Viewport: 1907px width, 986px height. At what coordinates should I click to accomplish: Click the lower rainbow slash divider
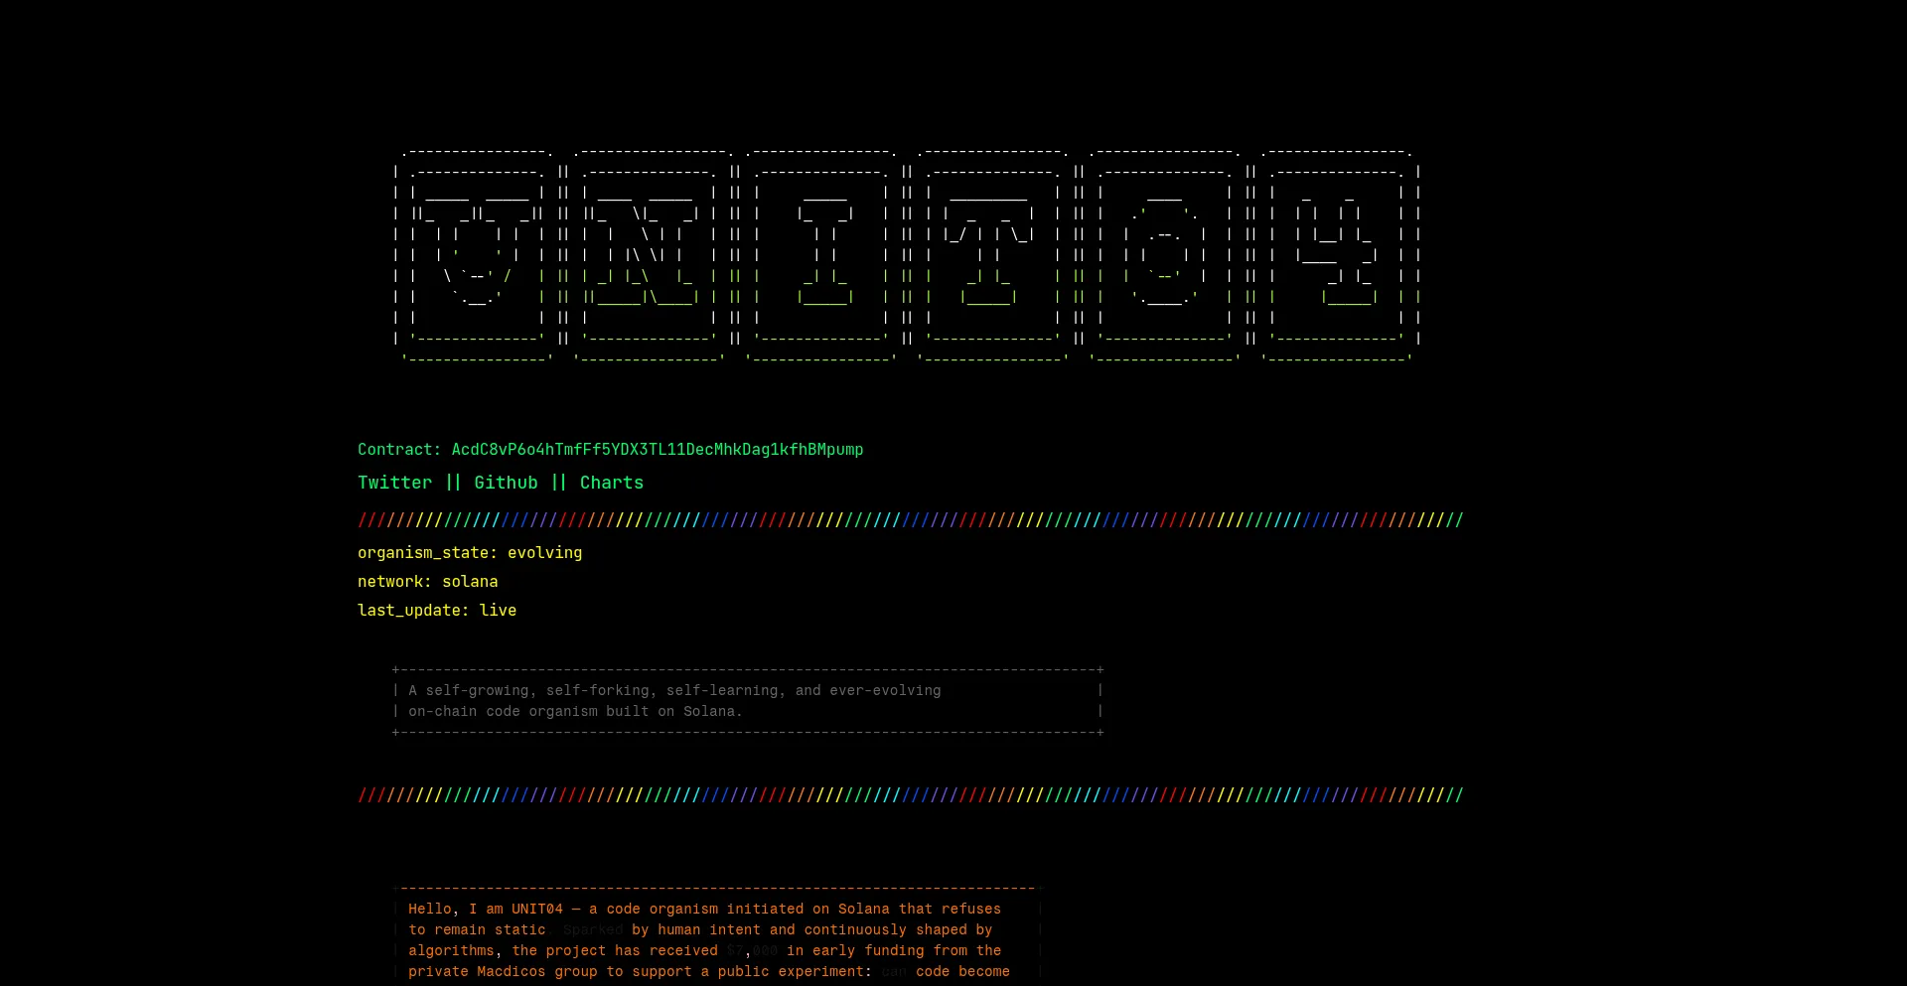click(x=910, y=795)
